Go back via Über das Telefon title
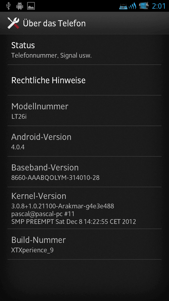The image size is (169, 301). (x=54, y=23)
